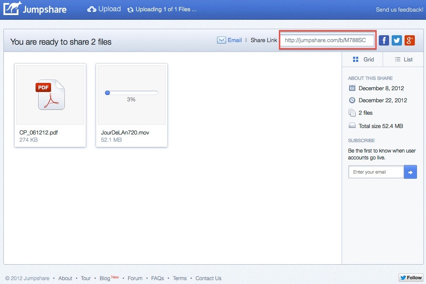Screen dimensions: 426x284
Task: Switch to List view
Action: point(404,59)
